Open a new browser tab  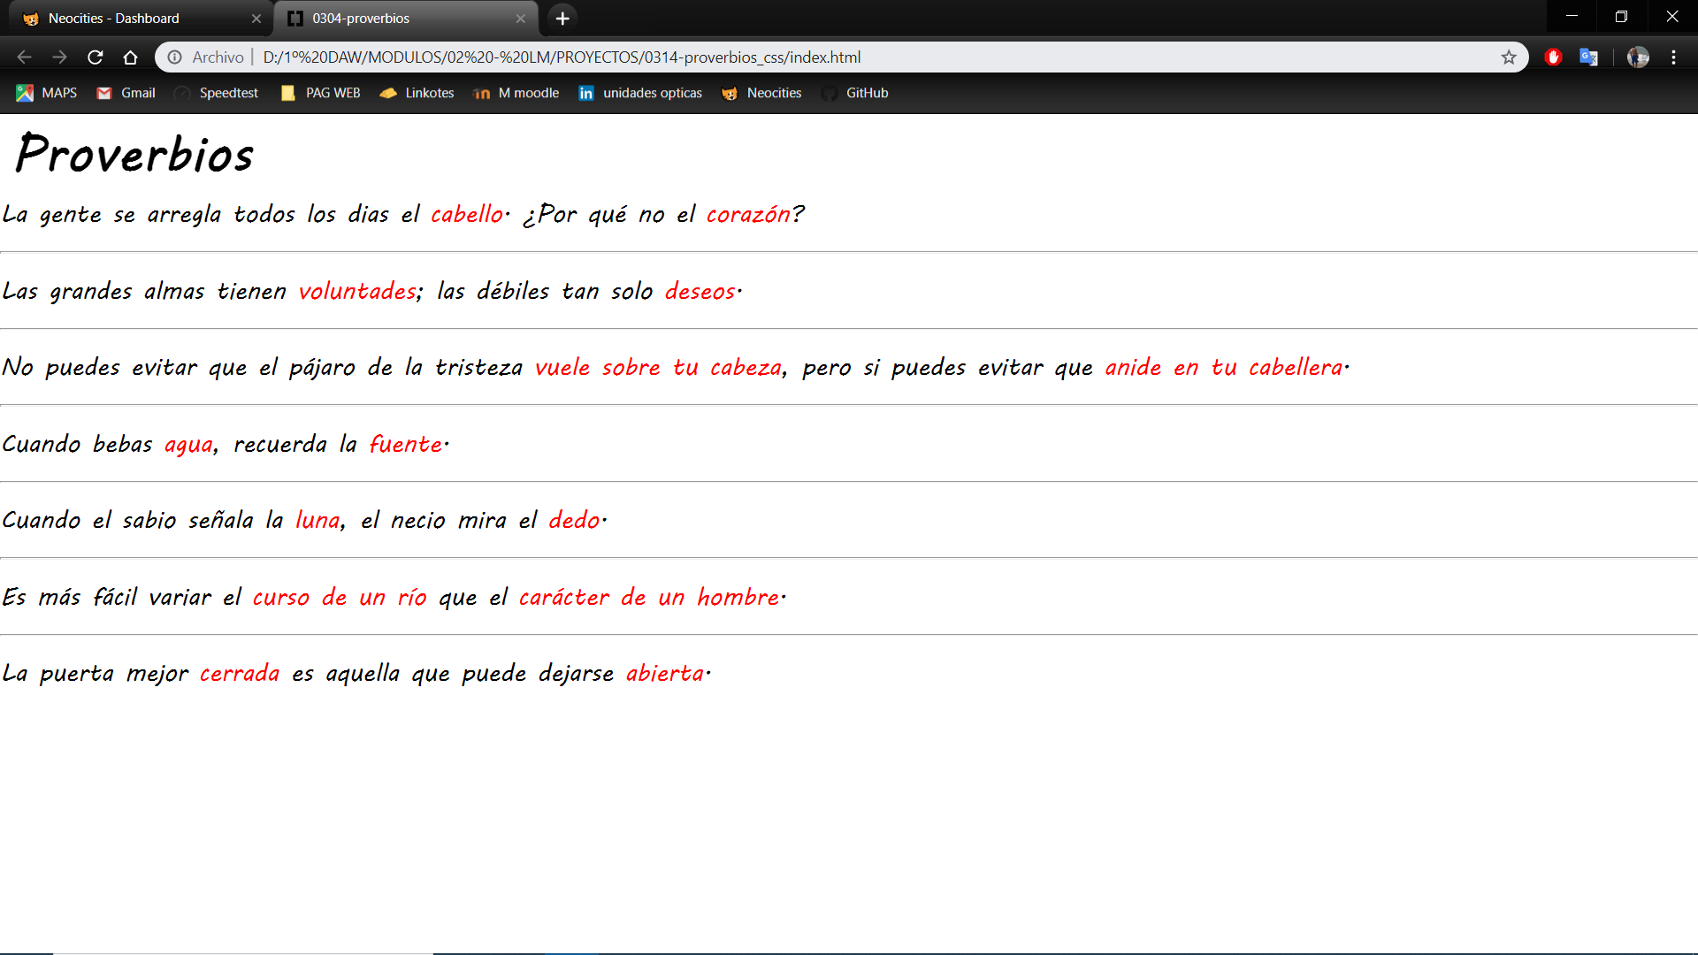562,19
